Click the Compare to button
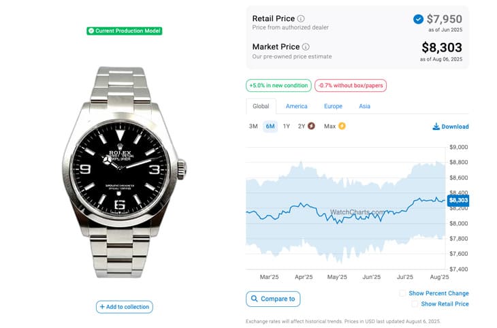Screen dimensions: 497x328 tap(273, 299)
